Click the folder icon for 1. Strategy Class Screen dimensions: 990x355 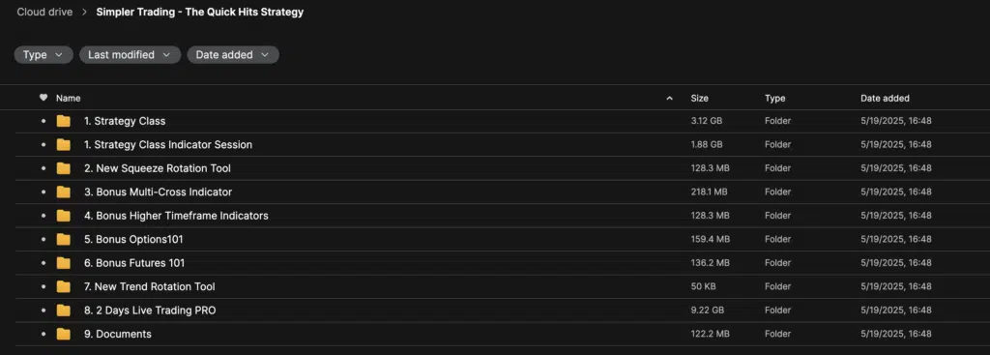pyautogui.click(x=63, y=121)
